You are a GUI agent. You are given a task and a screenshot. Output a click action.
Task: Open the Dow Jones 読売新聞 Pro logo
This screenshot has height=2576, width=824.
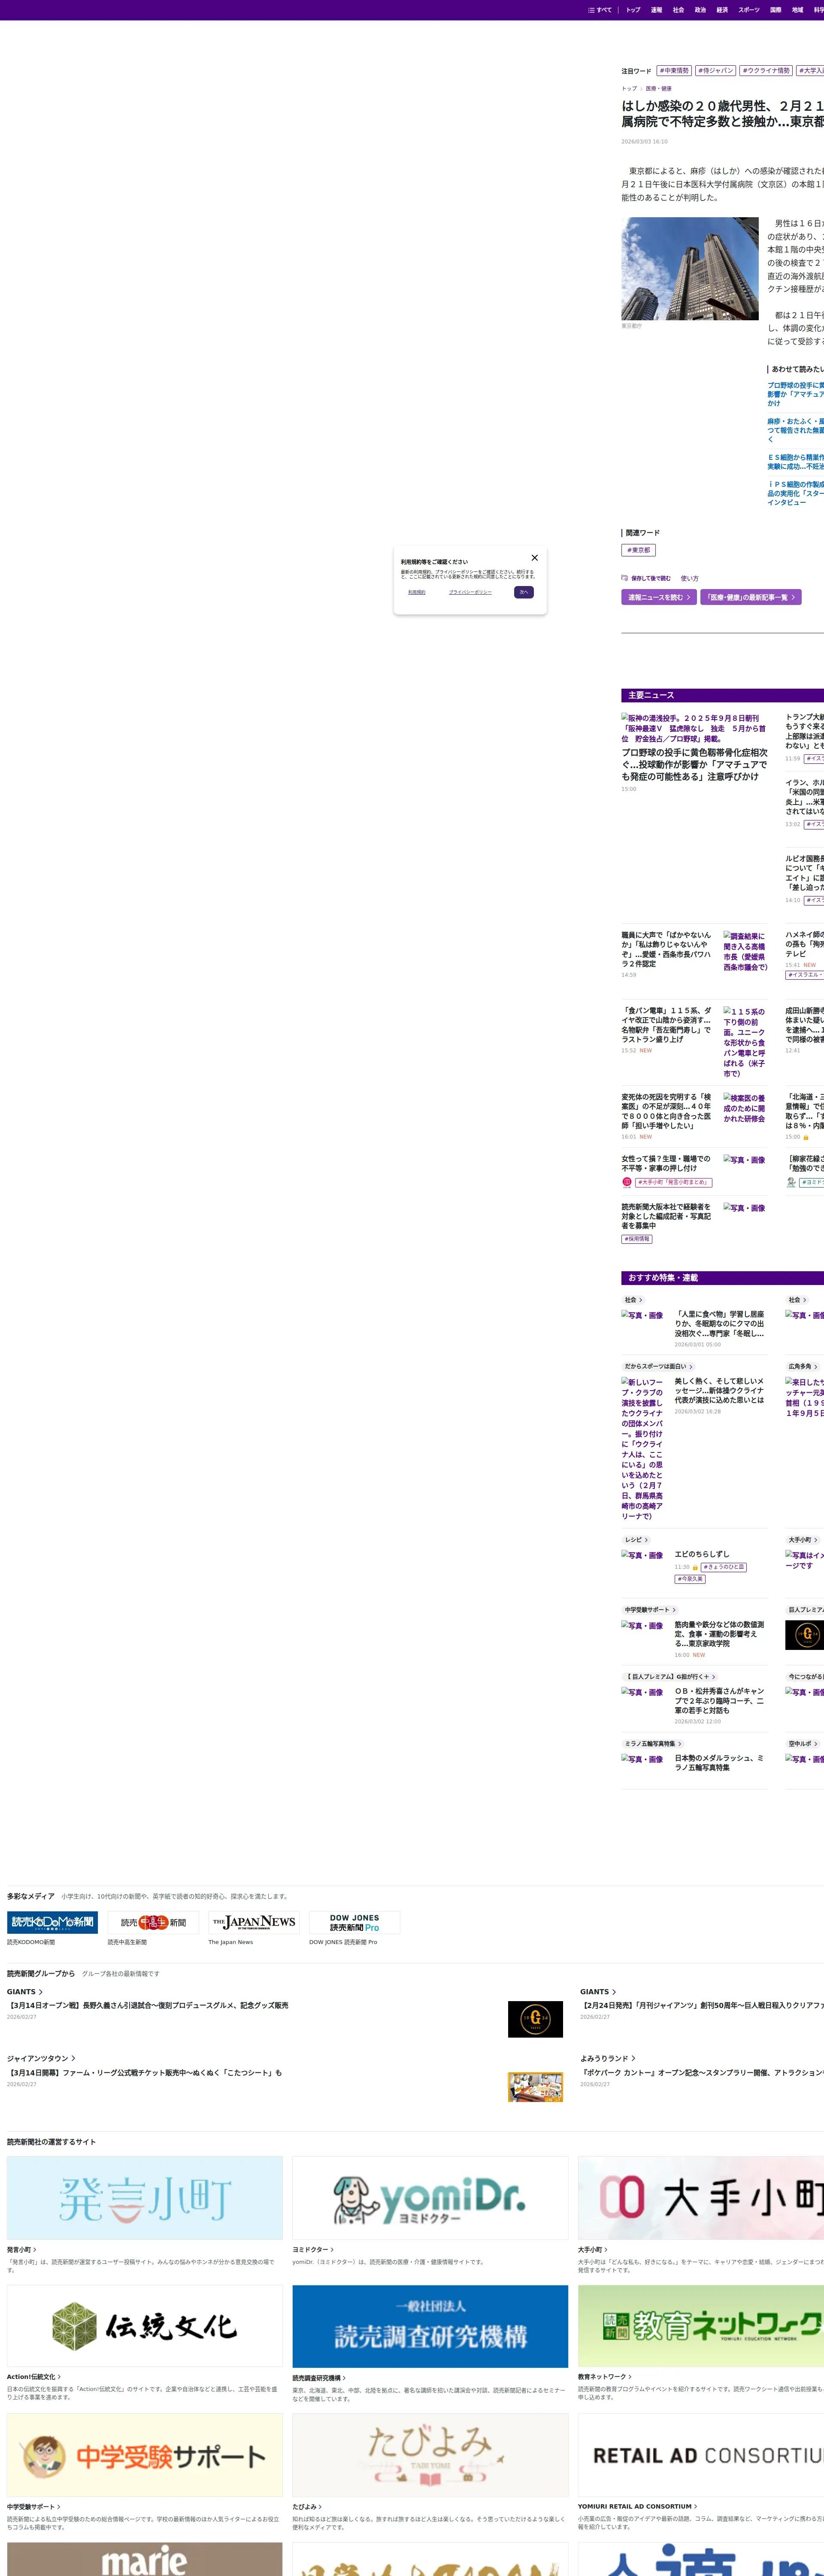click(354, 1922)
